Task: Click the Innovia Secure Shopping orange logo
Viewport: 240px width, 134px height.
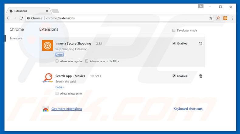Action: (47, 45)
